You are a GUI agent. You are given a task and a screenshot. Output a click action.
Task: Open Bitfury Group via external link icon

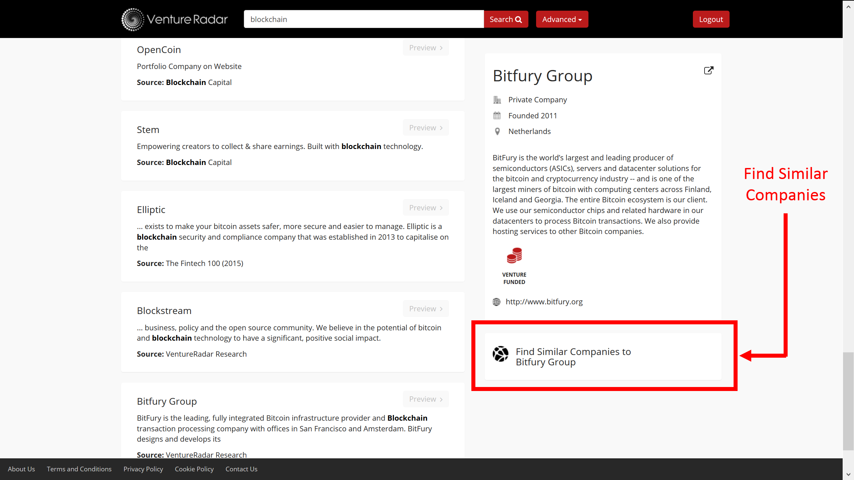pos(709,70)
